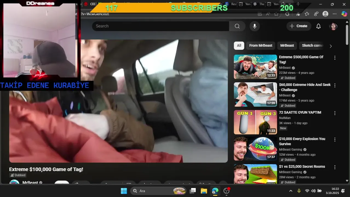Click the speaker volume tray icon
350x197 pixels.
pos(313,191)
